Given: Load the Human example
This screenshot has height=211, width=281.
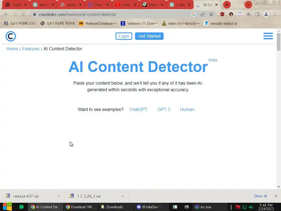Looking at the screenshot, I should (187, 109).
